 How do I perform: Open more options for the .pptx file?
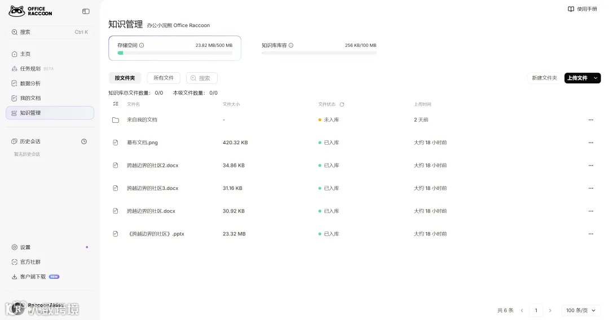[591, 234]
